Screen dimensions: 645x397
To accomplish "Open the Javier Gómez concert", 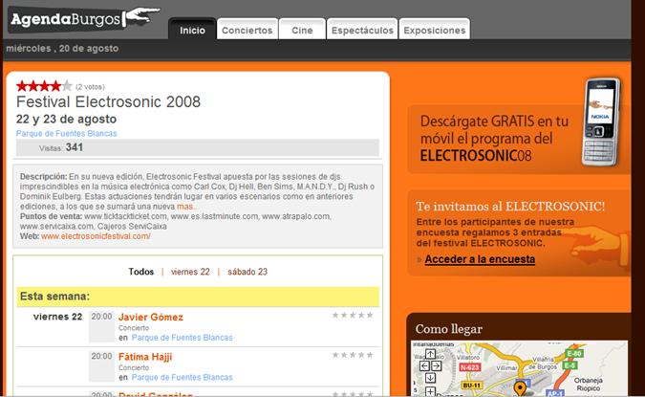I will click(x=151, y=317).
